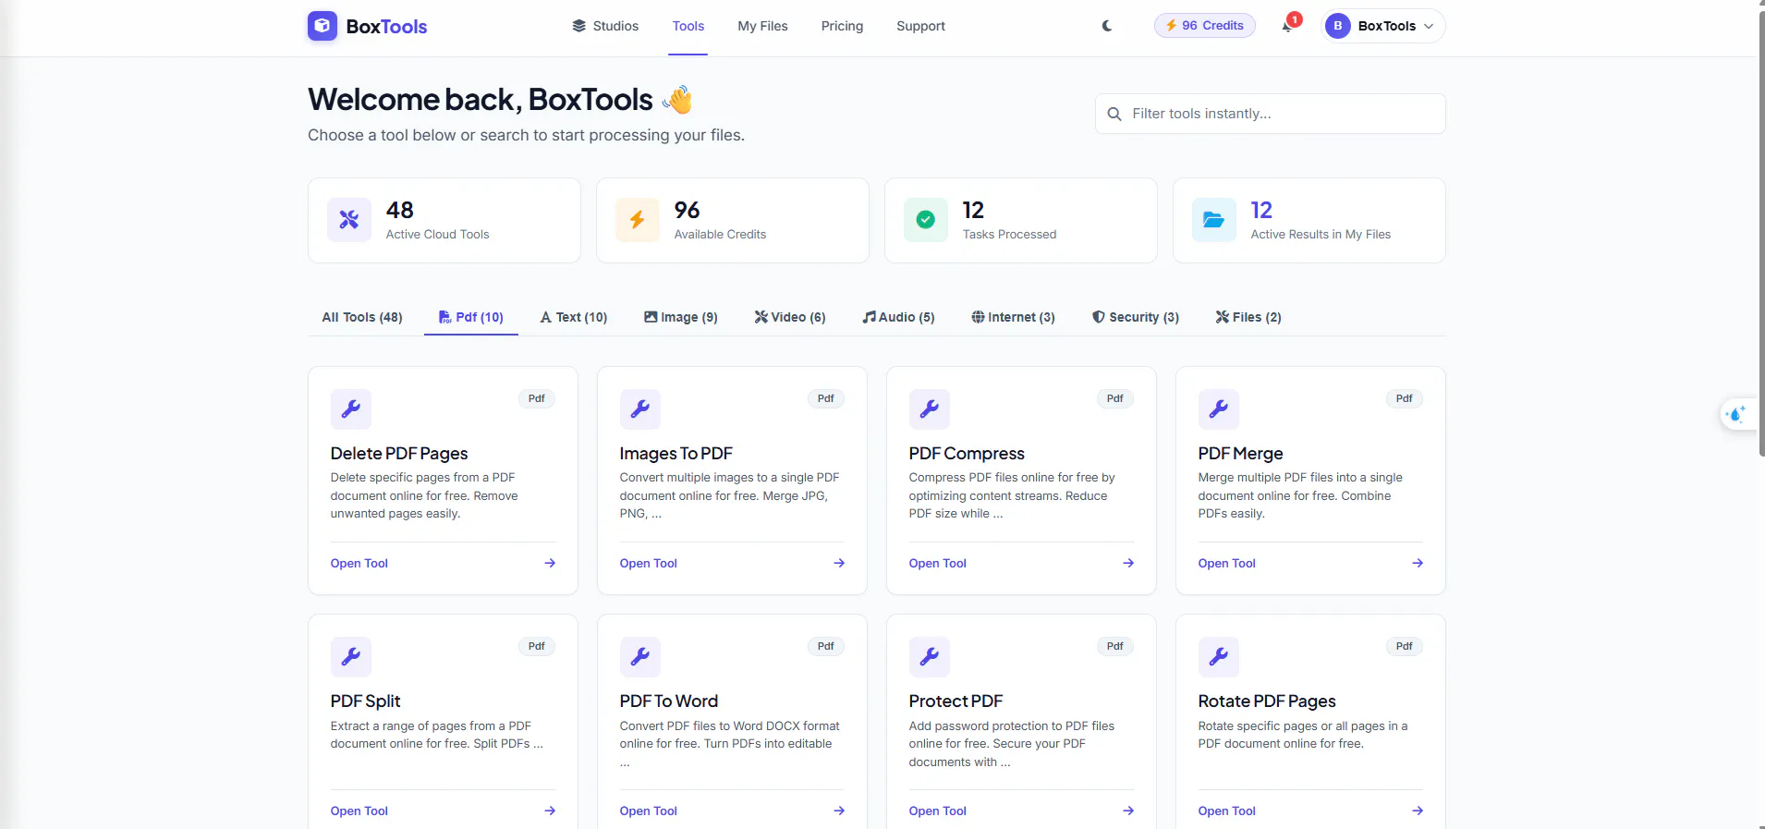
Task: Click the floating sparkle droplet widget
Action: coord(1736,414)
